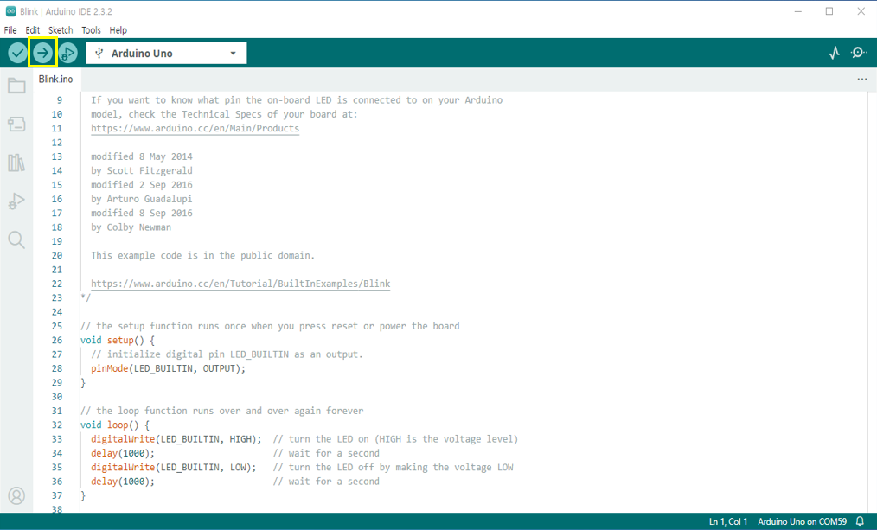Follow the BuiltInExamples/Blink tutorial link
This screenshot has width=877, height=530.
pos(240,284)
